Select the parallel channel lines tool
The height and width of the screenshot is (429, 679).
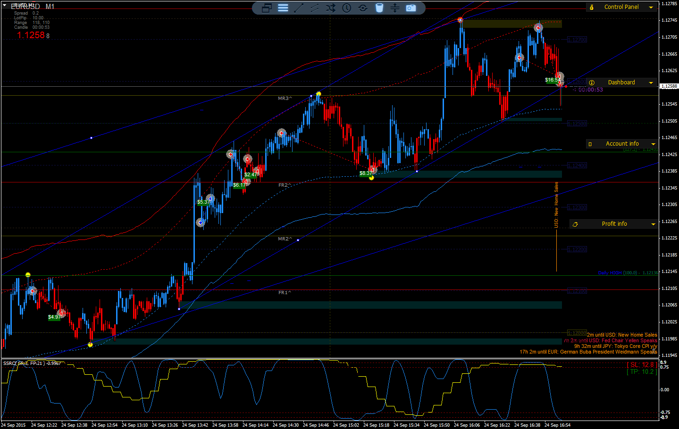click(315, 8)
